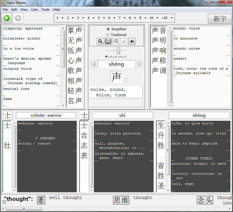The width and height of the screenshot is (233, 212).
Task: Open the 3 stroke dropdown
Action: [83, 18]
